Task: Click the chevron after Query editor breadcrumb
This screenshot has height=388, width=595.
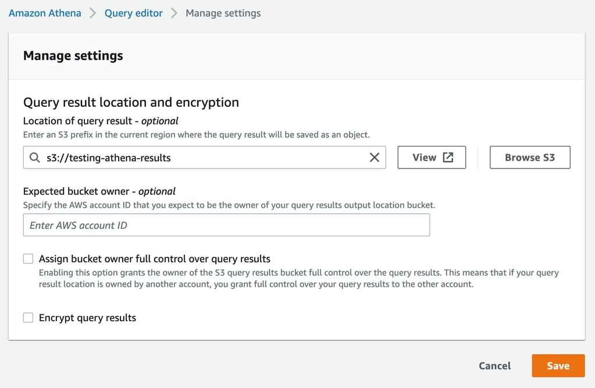Action: pos(174,13)
